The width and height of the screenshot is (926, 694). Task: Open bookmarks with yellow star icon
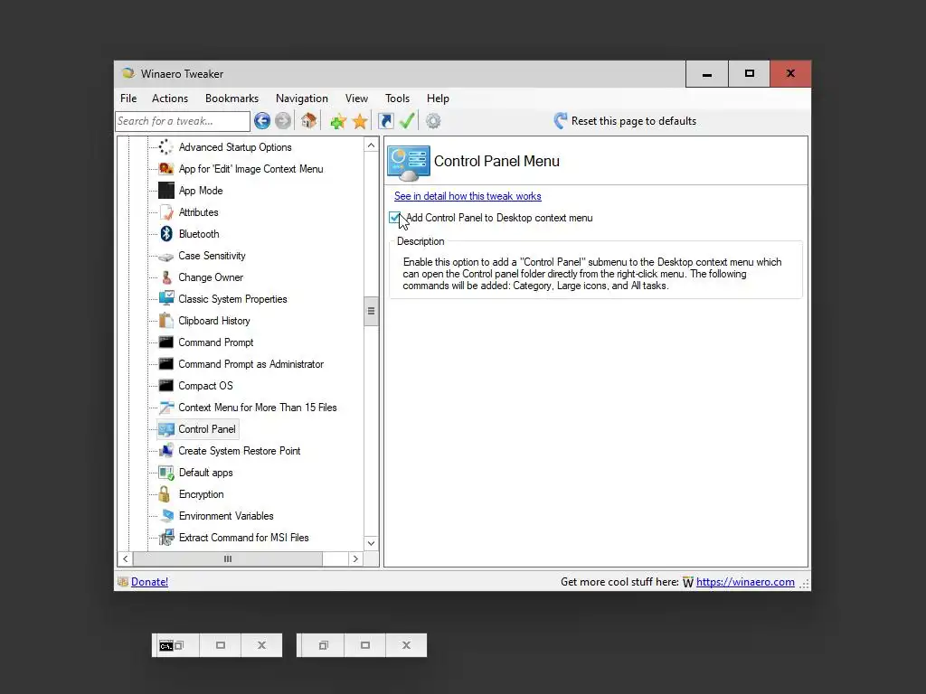360,122
